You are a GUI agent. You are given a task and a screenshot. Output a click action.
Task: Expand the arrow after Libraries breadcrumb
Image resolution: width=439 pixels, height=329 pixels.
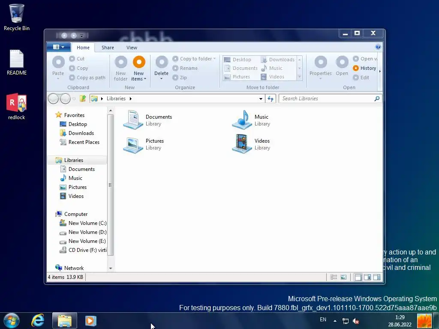[130, 99]
